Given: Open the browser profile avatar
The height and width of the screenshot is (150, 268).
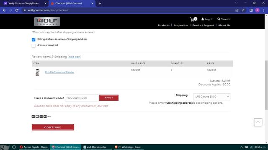Looking at the screenshot, I should point(257,10).
